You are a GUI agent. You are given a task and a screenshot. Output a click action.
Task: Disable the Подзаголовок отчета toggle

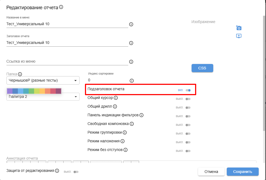click(x=188, y=90)
